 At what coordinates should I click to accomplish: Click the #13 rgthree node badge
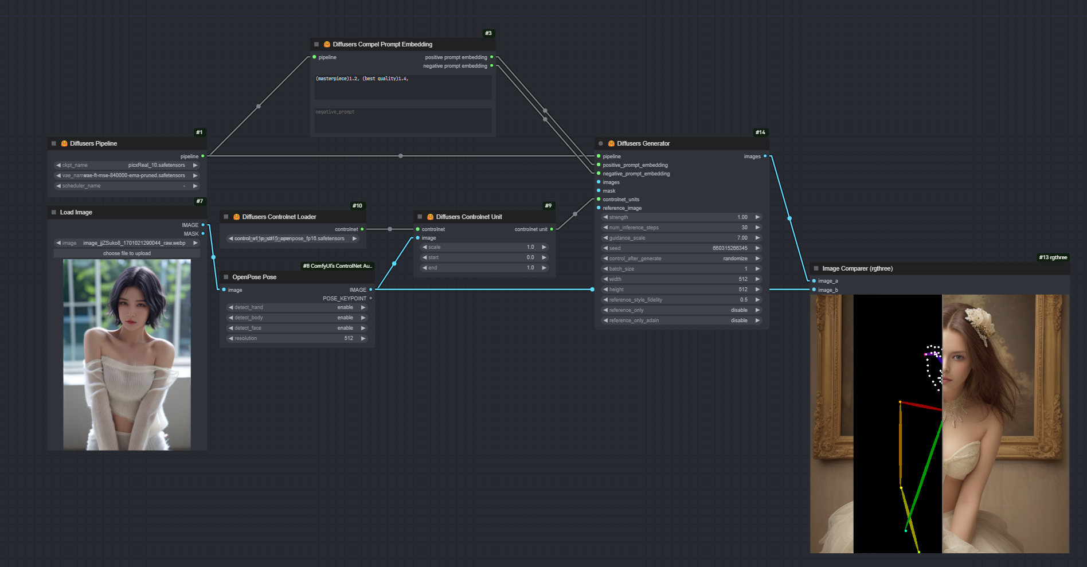[1053, 258]
